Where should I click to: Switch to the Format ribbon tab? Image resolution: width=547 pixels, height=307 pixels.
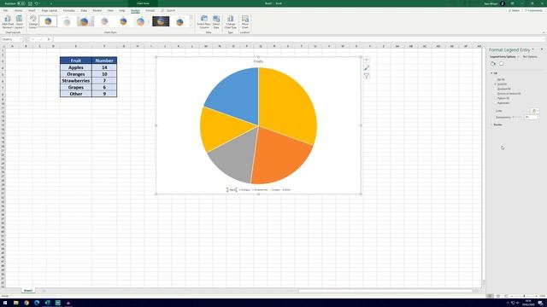click(x=150, y=11)
